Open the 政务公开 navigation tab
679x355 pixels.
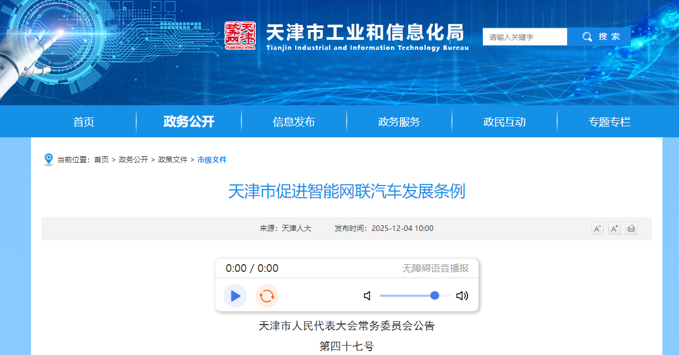189,122
